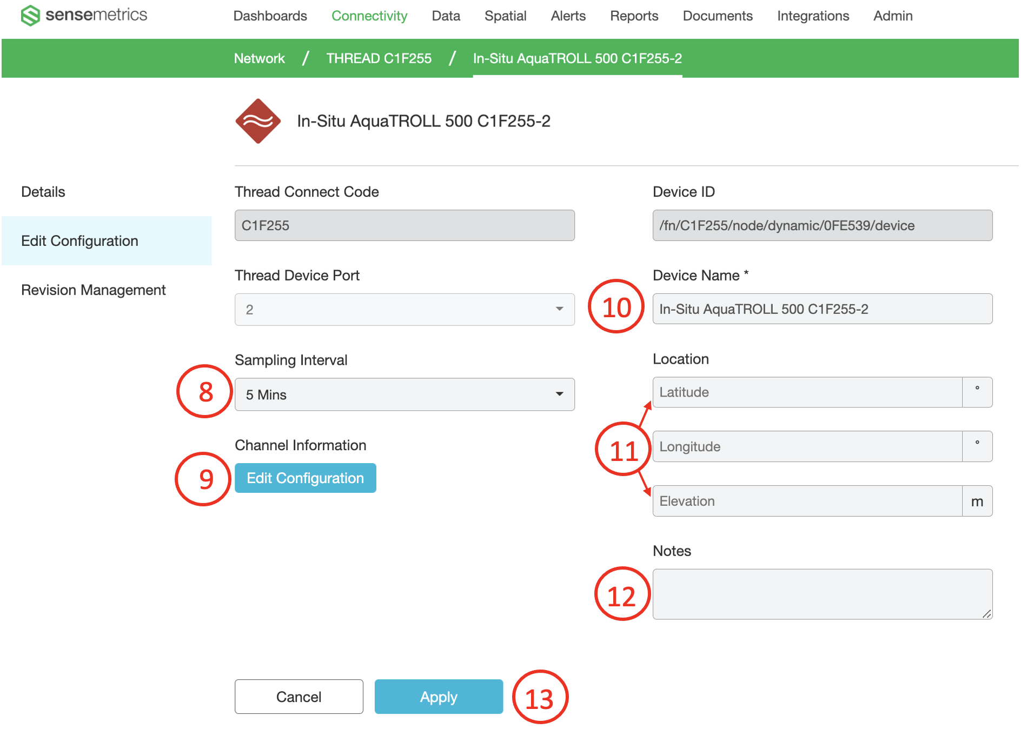
Task: Go to THREAD C1F255 breadcrumb
Action: click(x=379, y=58)
